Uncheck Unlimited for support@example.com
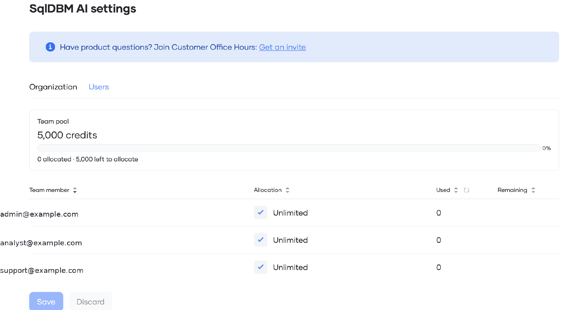Screen dimensions: 570x310 261,267
